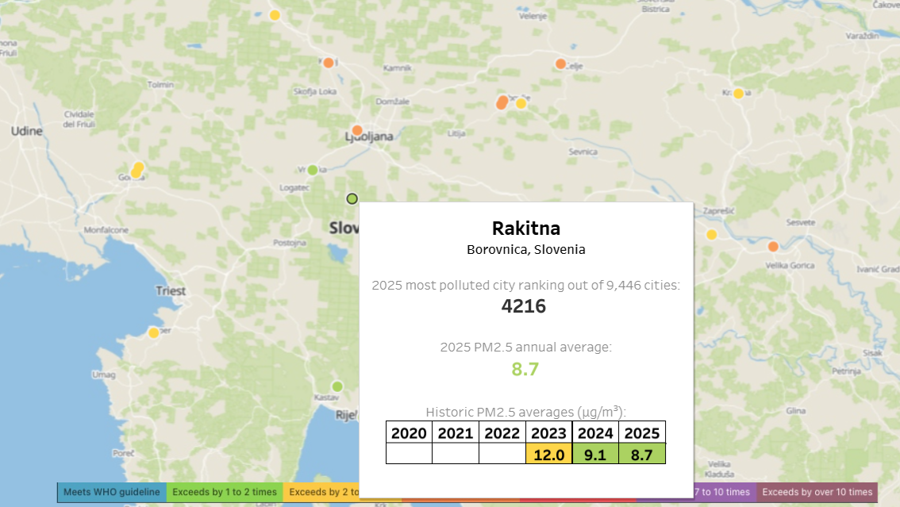900x507 pixels.
Task: Click 'Exceeds by over 10 times' legend
Action: point(817,493)
